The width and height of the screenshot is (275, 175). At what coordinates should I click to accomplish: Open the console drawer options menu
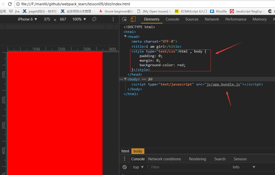point(125,159)
